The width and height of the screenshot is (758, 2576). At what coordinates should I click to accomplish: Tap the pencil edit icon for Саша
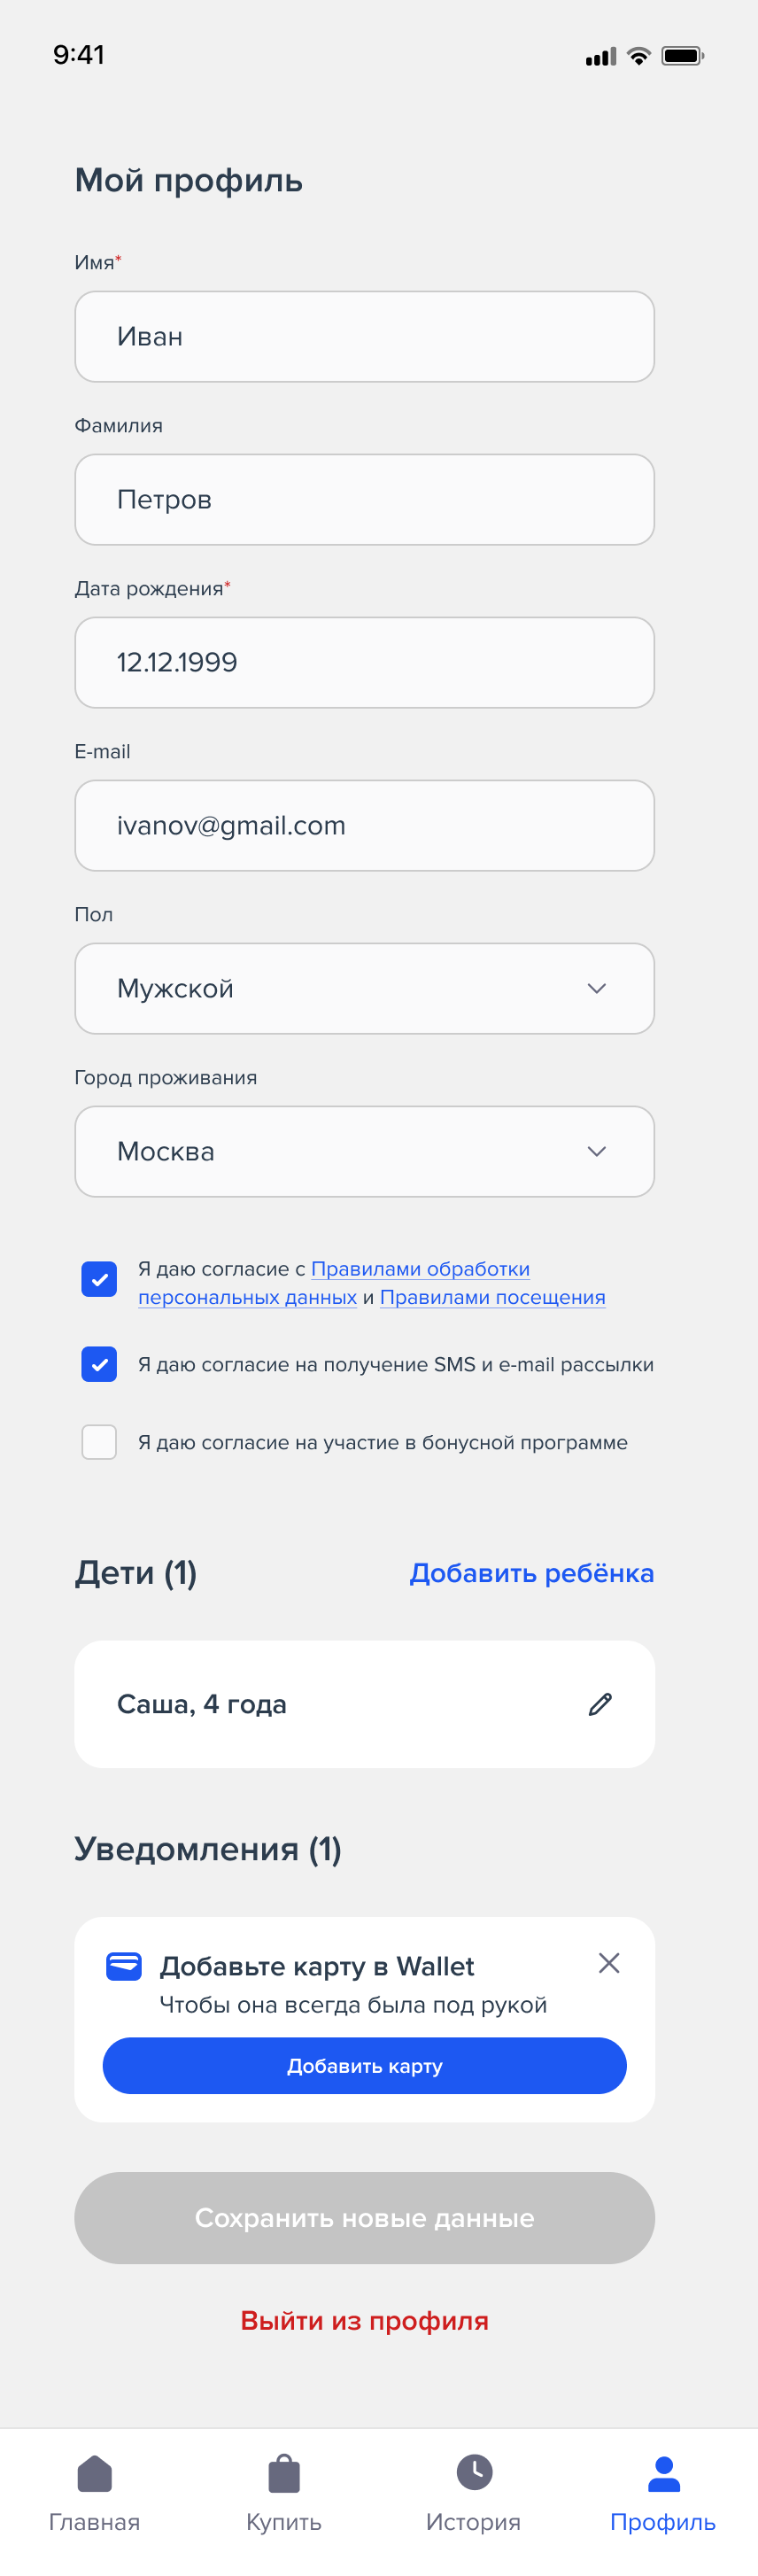[600, 1704]
